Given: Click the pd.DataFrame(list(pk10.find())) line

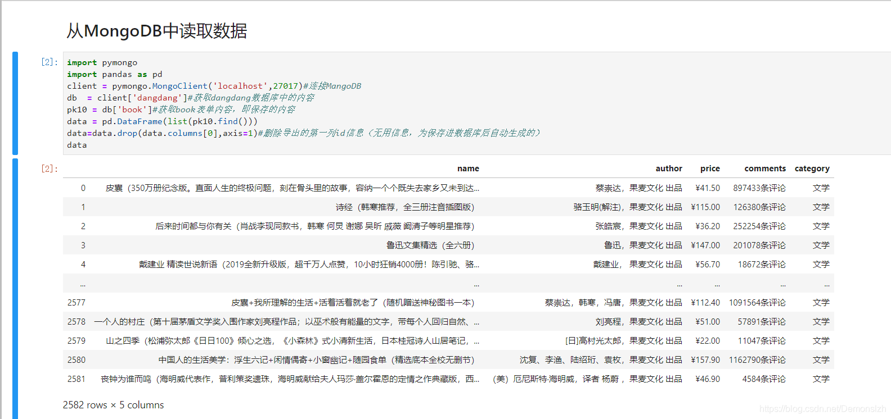Looking at the screenshot, I should pos(163,121).
